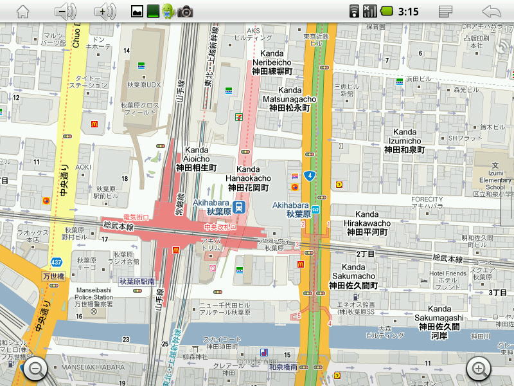Tap the McDonald's icon beside アキバトリム
This screenshot has width=514, height=386.
[x=176, y=250]
